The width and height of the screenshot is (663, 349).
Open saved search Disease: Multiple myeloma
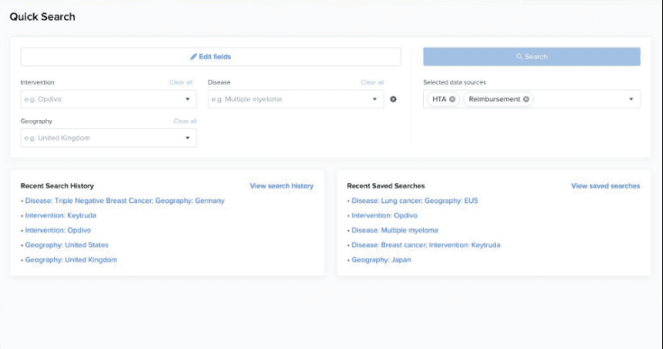394,230
